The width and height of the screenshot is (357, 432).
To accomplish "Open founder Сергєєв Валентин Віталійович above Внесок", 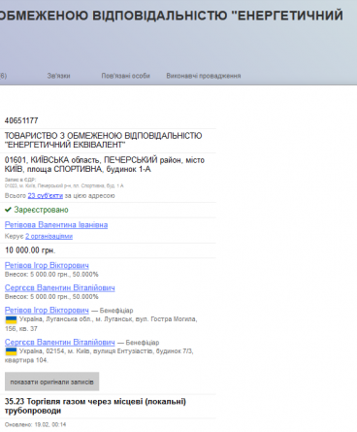I will click(60, 287).
